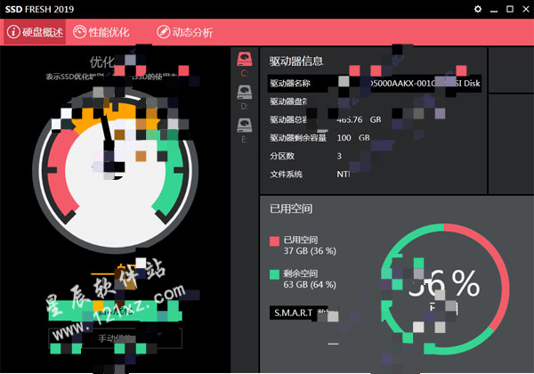
Task: Minimize the SSD Fresh window
Action: tap(494, 10)
